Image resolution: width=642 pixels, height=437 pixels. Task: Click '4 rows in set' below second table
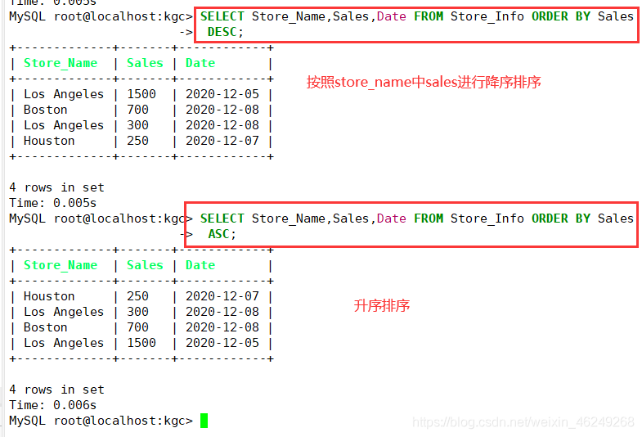pos(56,390)
